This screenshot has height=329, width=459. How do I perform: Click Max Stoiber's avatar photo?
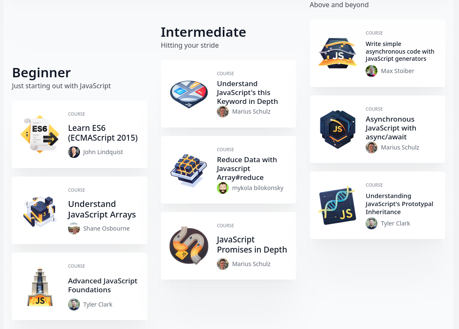[372, 71]
